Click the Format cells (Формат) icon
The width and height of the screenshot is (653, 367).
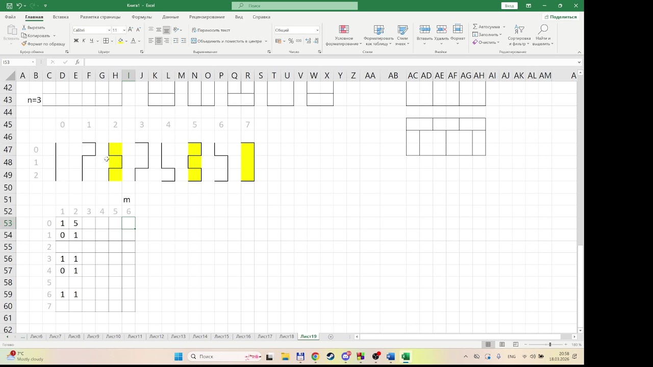coord(458,30)
